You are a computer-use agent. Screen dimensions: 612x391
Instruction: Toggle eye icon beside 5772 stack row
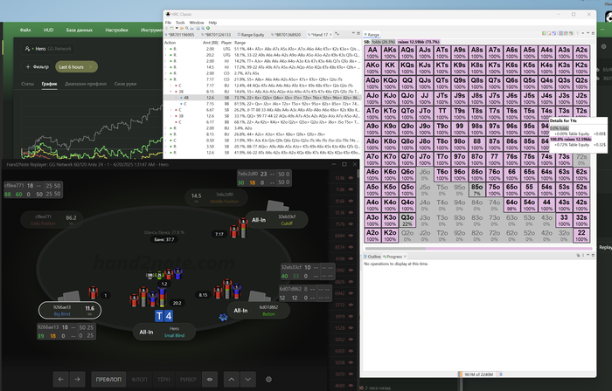point(351,305)
